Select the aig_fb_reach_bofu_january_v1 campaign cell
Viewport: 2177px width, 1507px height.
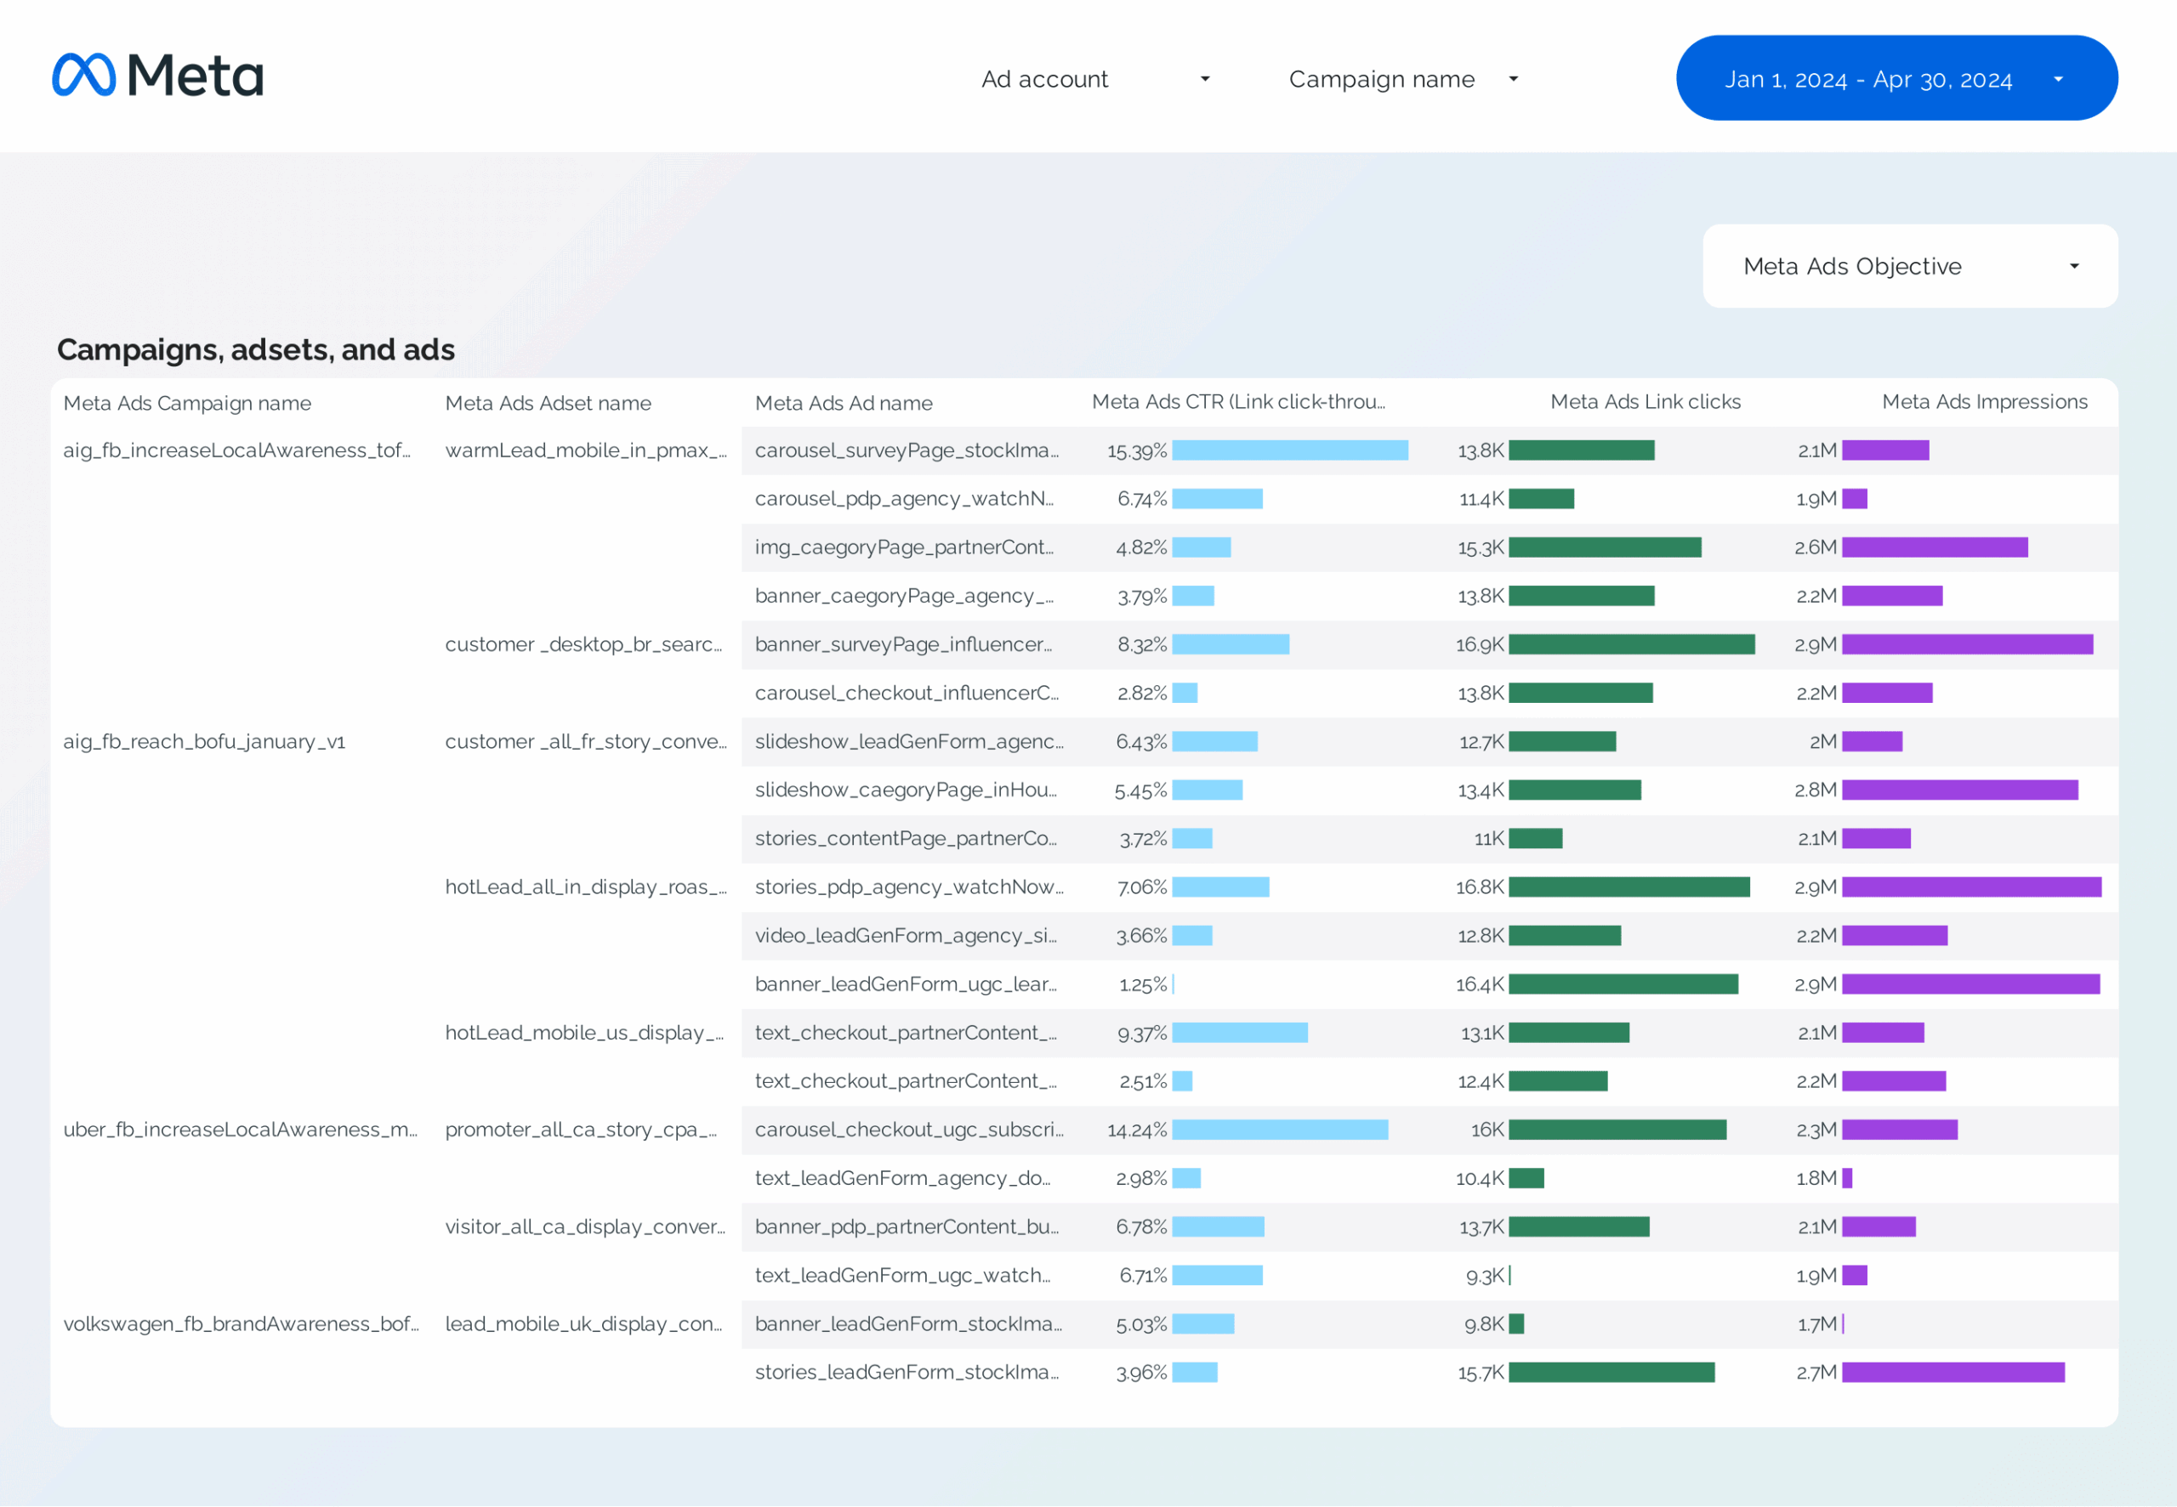click(204, 741)
